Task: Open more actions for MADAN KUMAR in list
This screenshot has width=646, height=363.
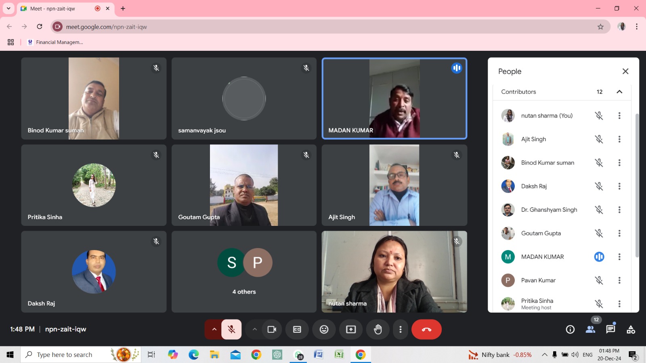Action: point(619,257)
